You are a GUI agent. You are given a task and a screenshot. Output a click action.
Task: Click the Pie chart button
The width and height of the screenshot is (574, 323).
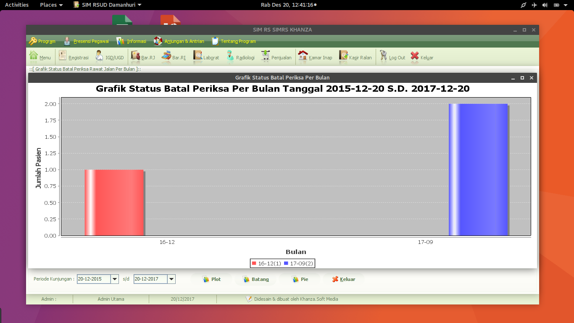300,279
